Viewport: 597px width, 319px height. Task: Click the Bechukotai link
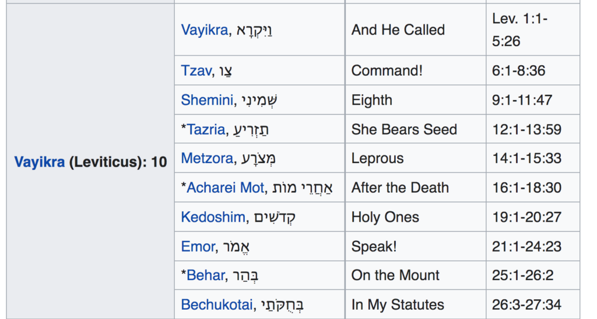(217, 304)
